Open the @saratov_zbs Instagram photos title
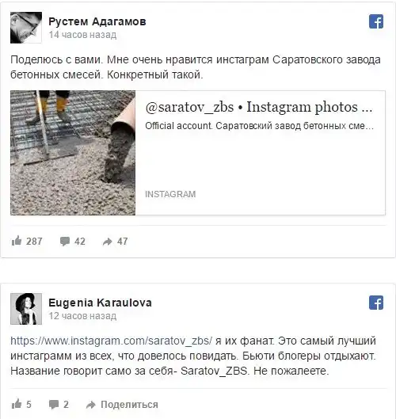Image resolution: width=396 pixels, height=419 pixels. [259, 108]
